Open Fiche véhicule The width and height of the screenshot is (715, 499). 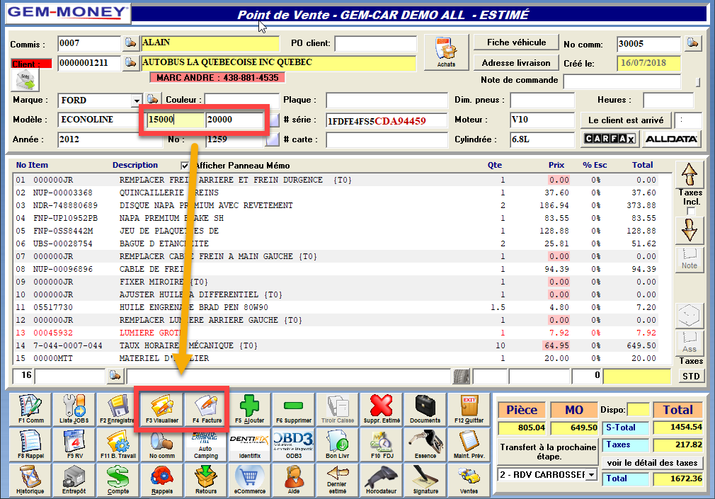point(516,42)
